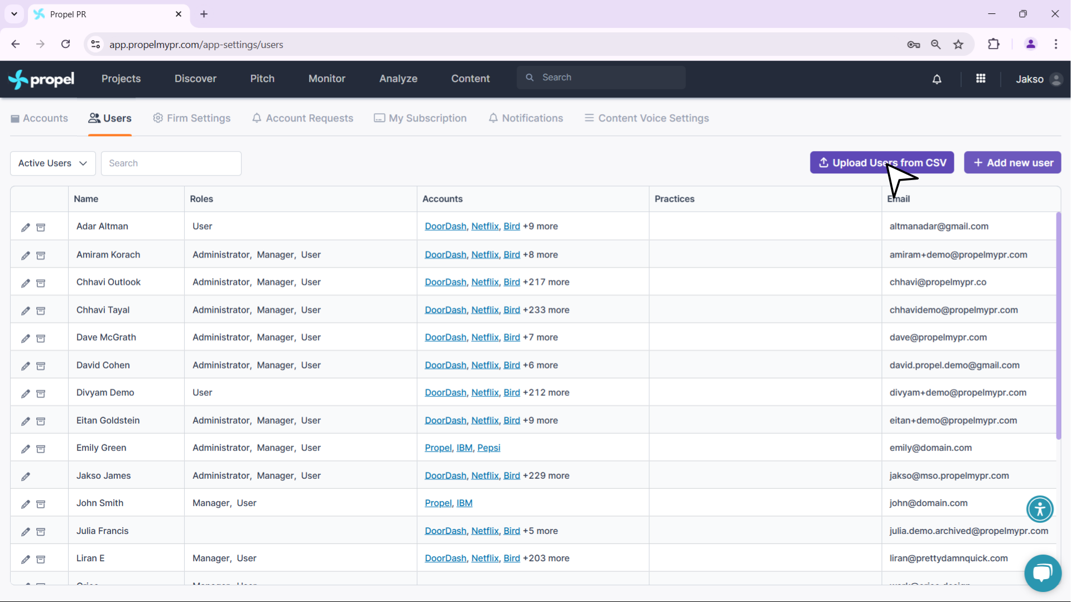The image size is (1071, 602).
Task: Archive Liran E user
Action: 41,559
